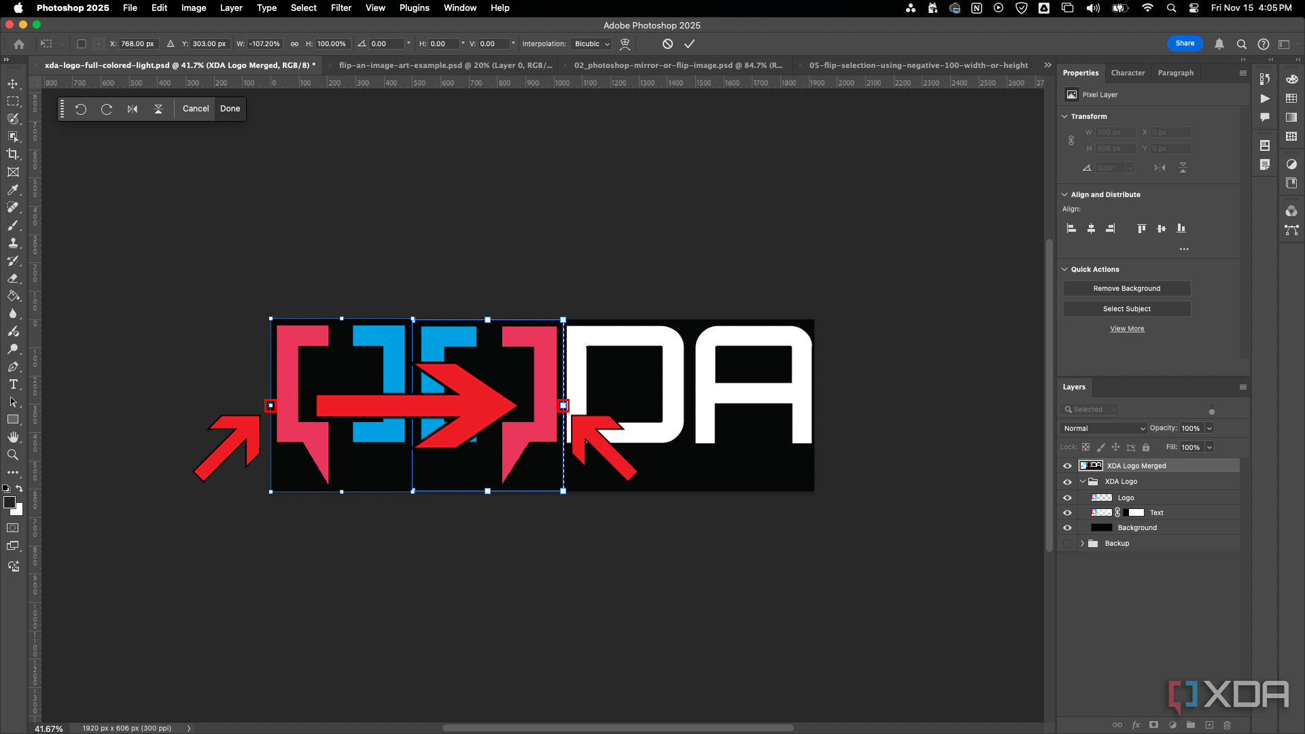Cancel the transform with the circle-slash icon
Screen dimensions: 1305x734
point(667,43)
